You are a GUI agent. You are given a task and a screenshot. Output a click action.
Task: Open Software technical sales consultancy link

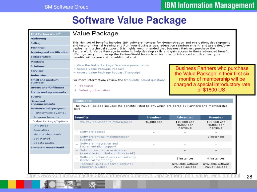pyautogui.click(x=108, y=159)
